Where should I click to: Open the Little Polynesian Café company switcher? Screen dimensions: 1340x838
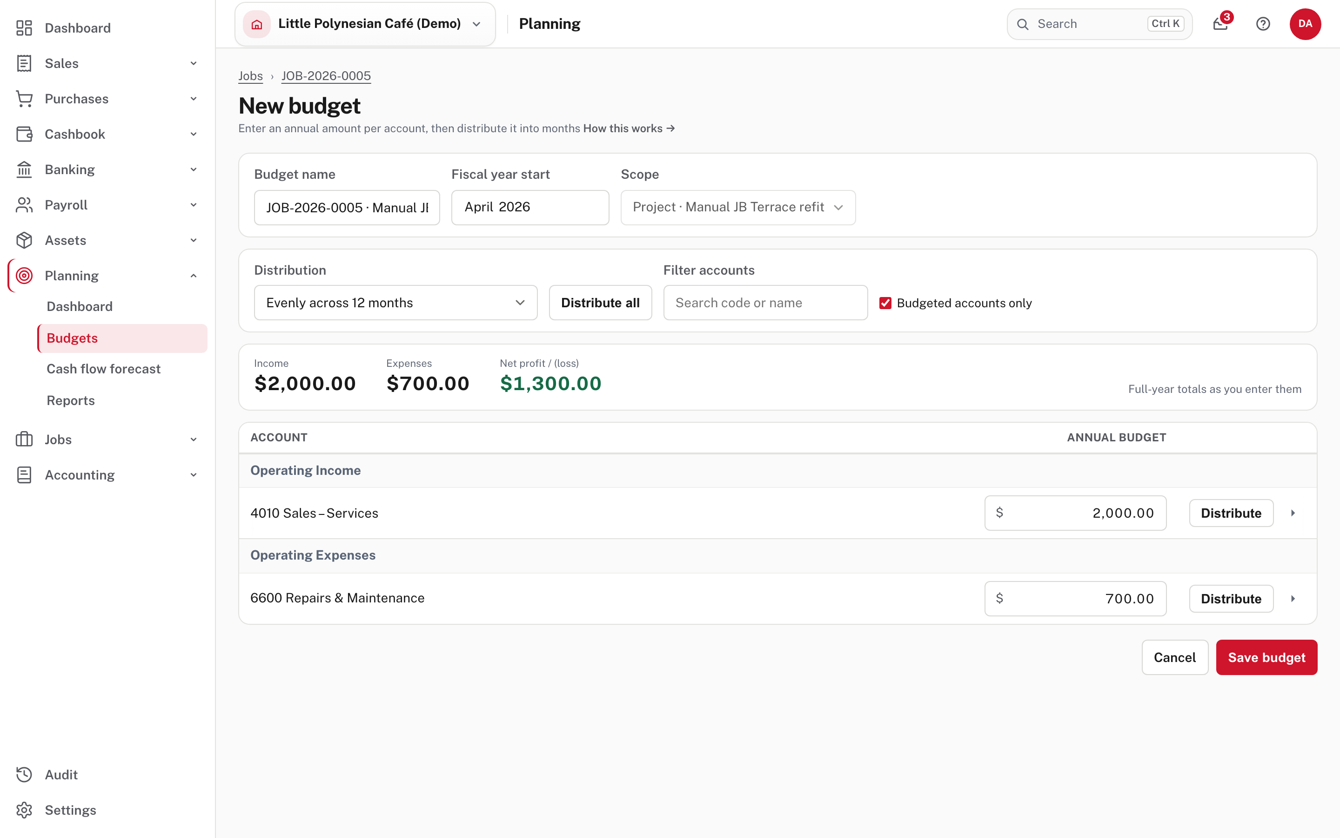coord(365,24)
